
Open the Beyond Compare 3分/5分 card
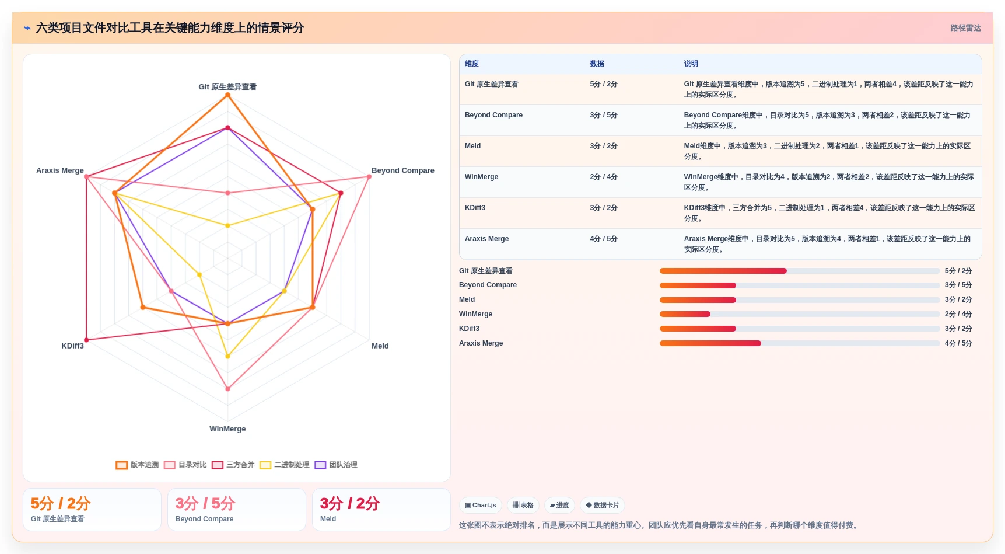[x=237, y=510]
